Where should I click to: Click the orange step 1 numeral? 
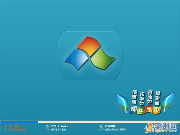pos(5,128)
